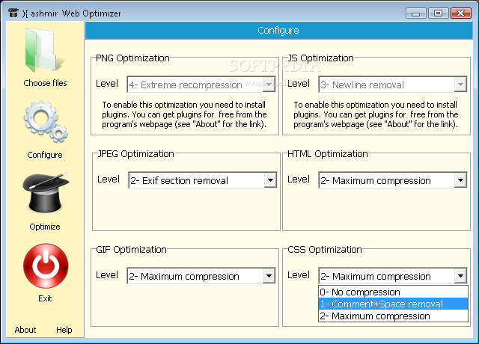Pick '2- Maximum compression' in CSS list
Image resolution: width=479 pixels, height=344 pixels.
pos(392,316)
